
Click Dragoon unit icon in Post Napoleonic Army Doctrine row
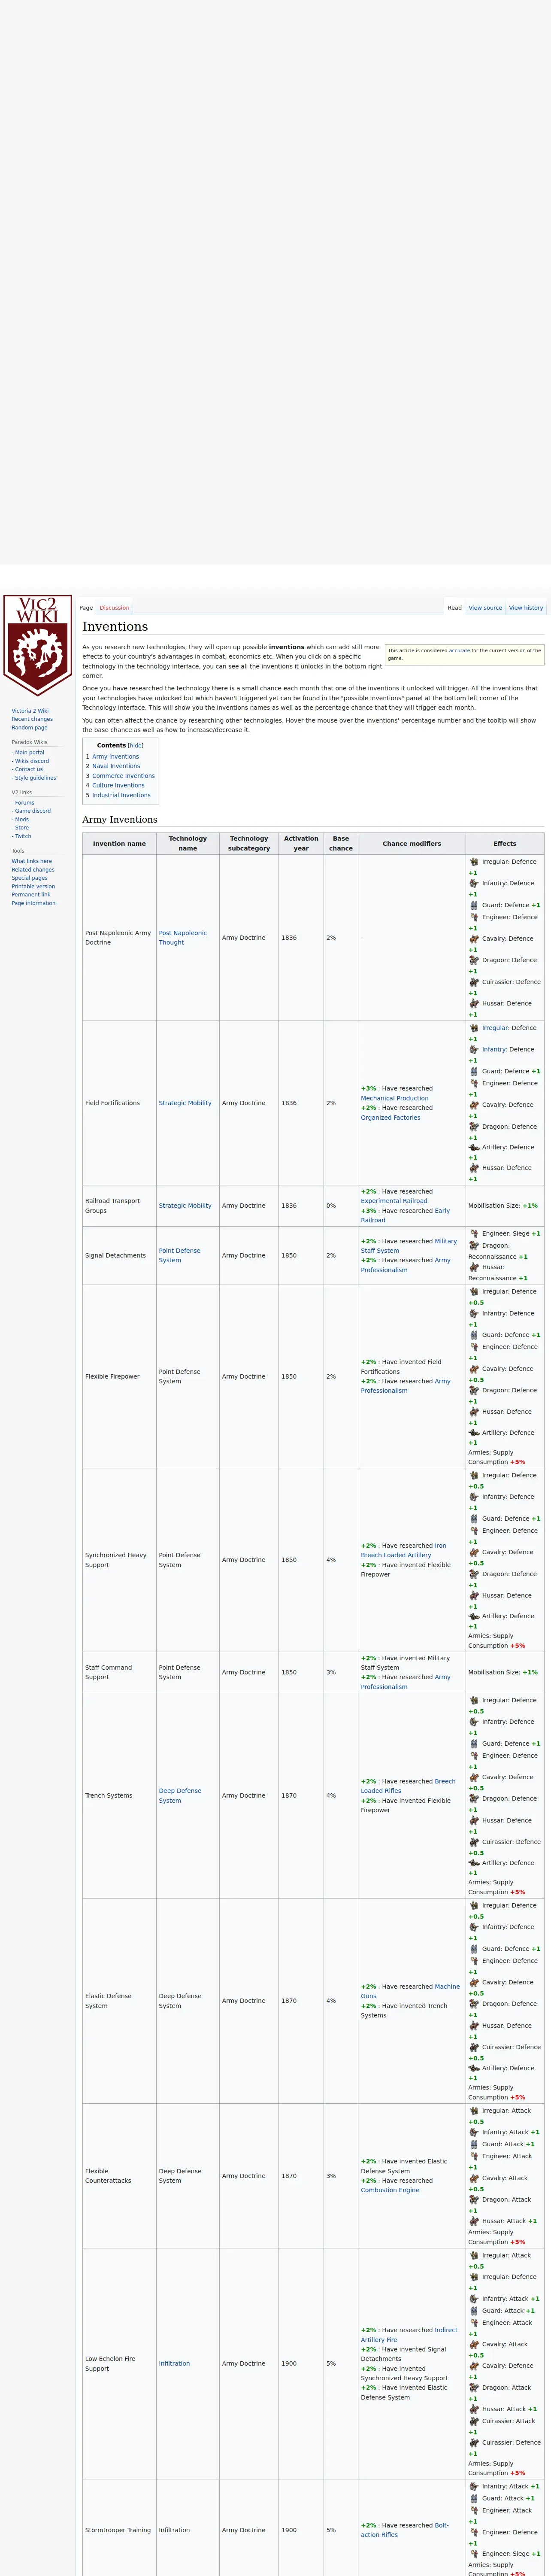click(474, 960)
